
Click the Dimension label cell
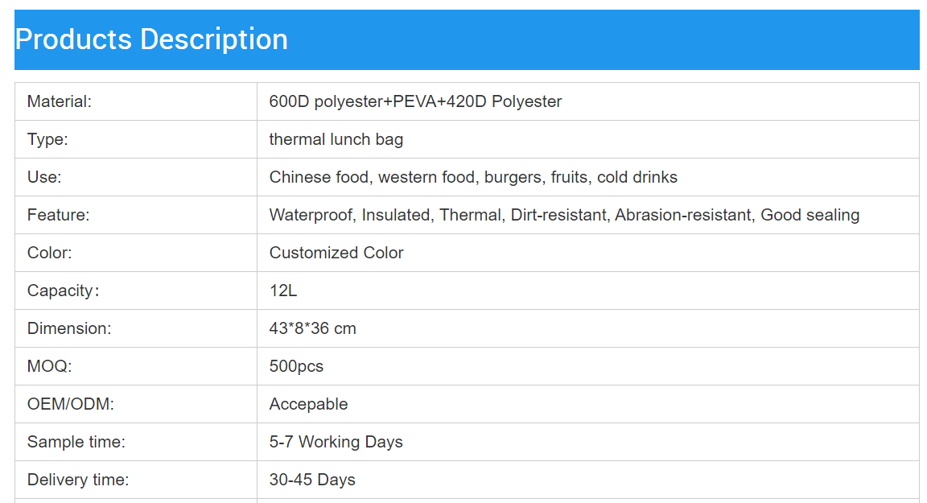point(69,328)
